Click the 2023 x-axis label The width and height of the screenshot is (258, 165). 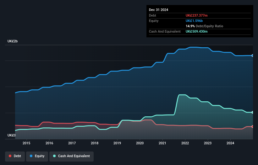point(208,143)
